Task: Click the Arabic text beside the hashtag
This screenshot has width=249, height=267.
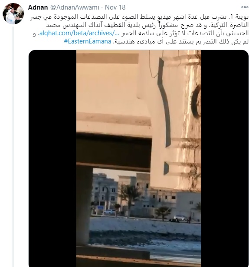Action: (180, 41)
